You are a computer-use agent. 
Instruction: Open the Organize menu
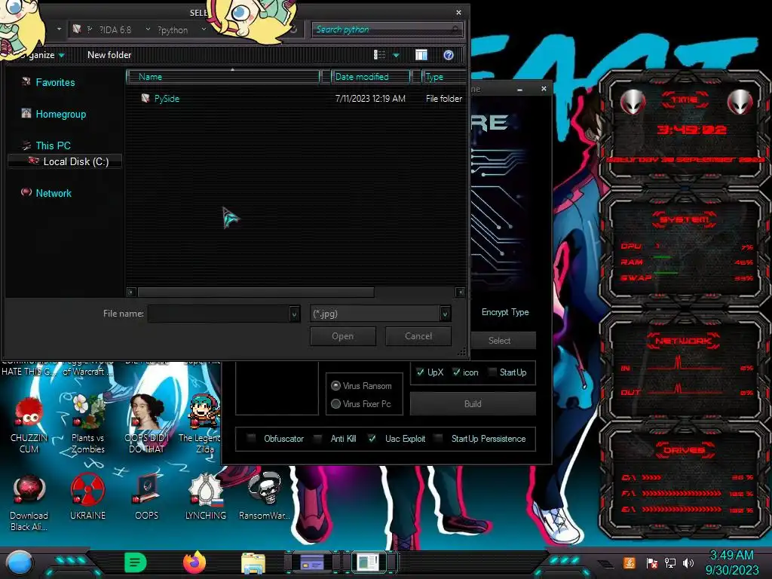pyautogui.click(x=42, y=55)
